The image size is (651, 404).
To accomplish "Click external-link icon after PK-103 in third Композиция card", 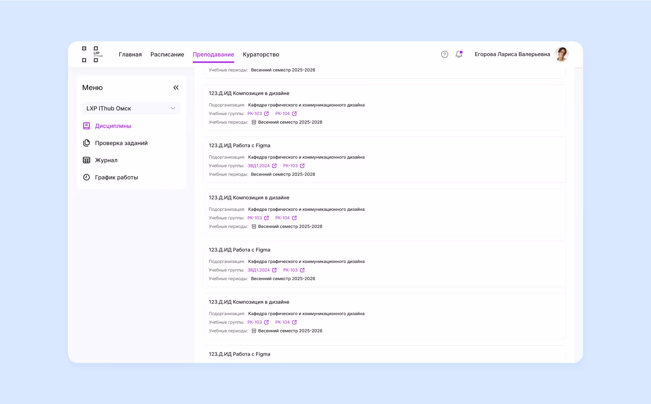I will click(266, 323).
